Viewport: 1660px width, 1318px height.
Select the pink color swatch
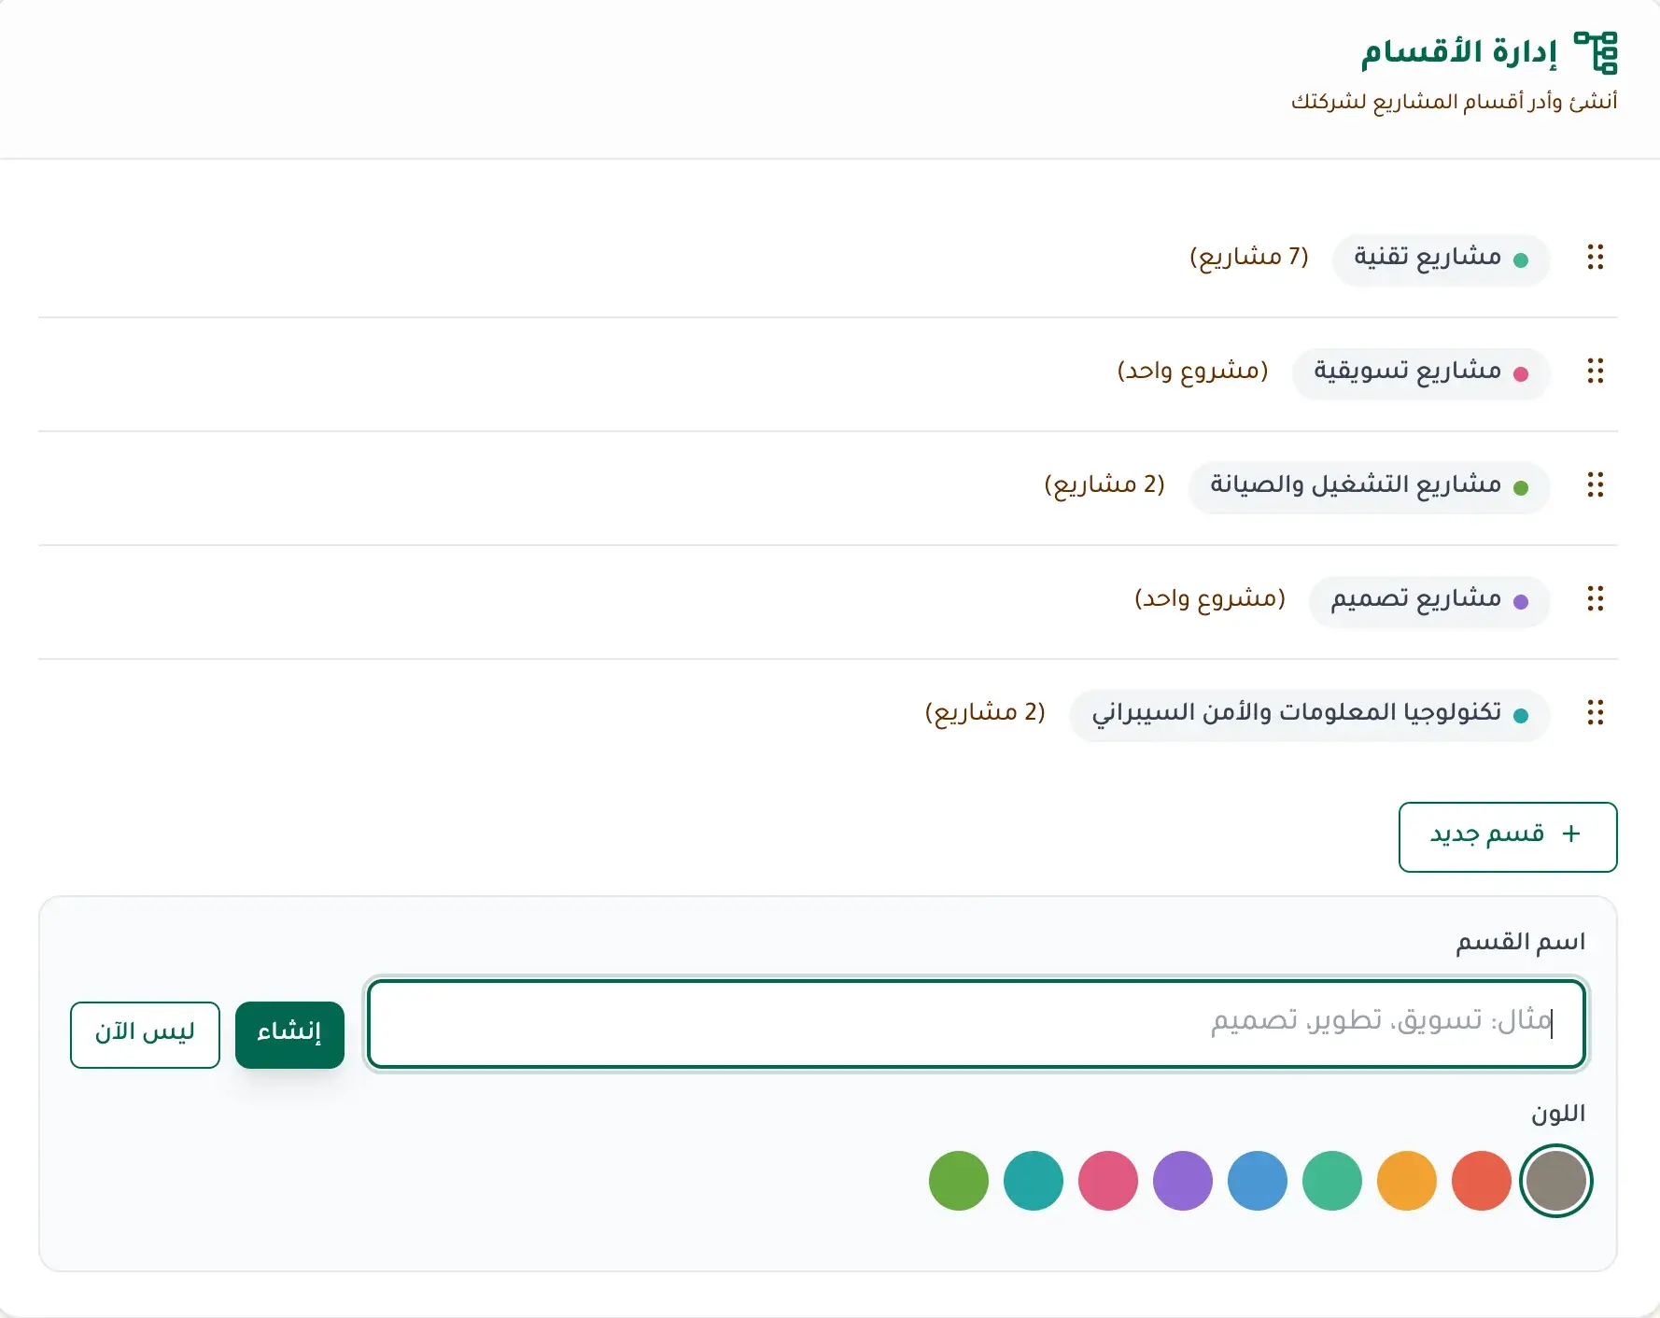pos(1107,1181)
